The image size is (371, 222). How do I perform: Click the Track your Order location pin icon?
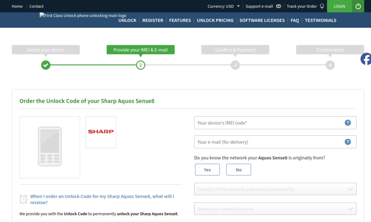pyautogui.click(x=322, y=6)
